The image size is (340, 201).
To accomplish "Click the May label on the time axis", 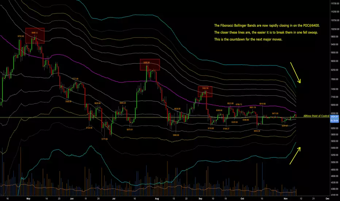I will pyautogui.click(x=28, y=198).
